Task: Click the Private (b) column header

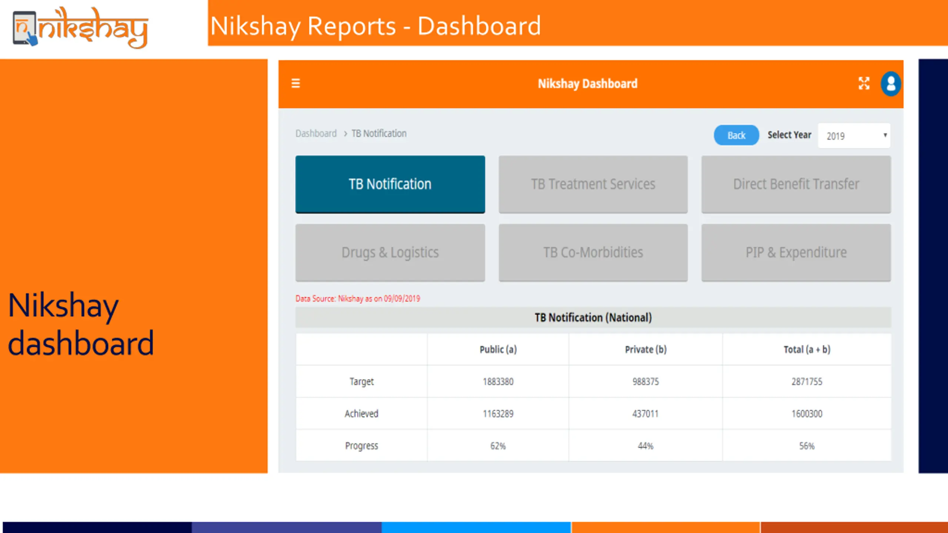Action: 645,349
